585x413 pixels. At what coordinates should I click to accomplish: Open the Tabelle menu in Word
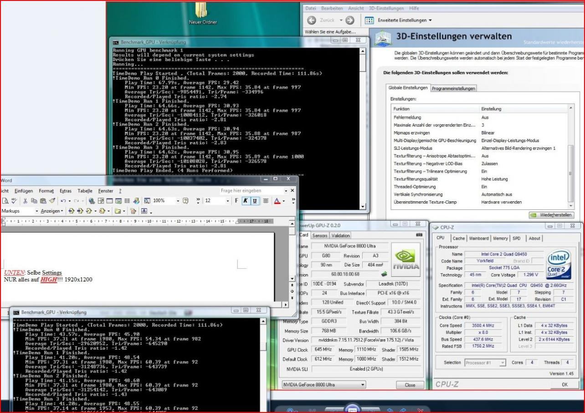85,191
